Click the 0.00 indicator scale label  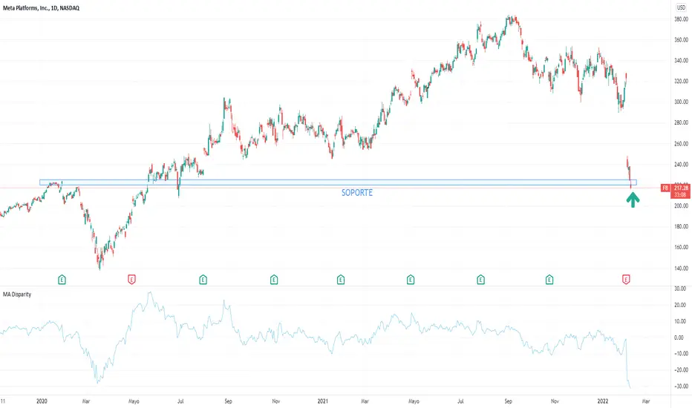679,338
